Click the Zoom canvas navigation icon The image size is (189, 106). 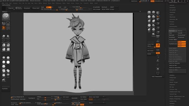158,24
